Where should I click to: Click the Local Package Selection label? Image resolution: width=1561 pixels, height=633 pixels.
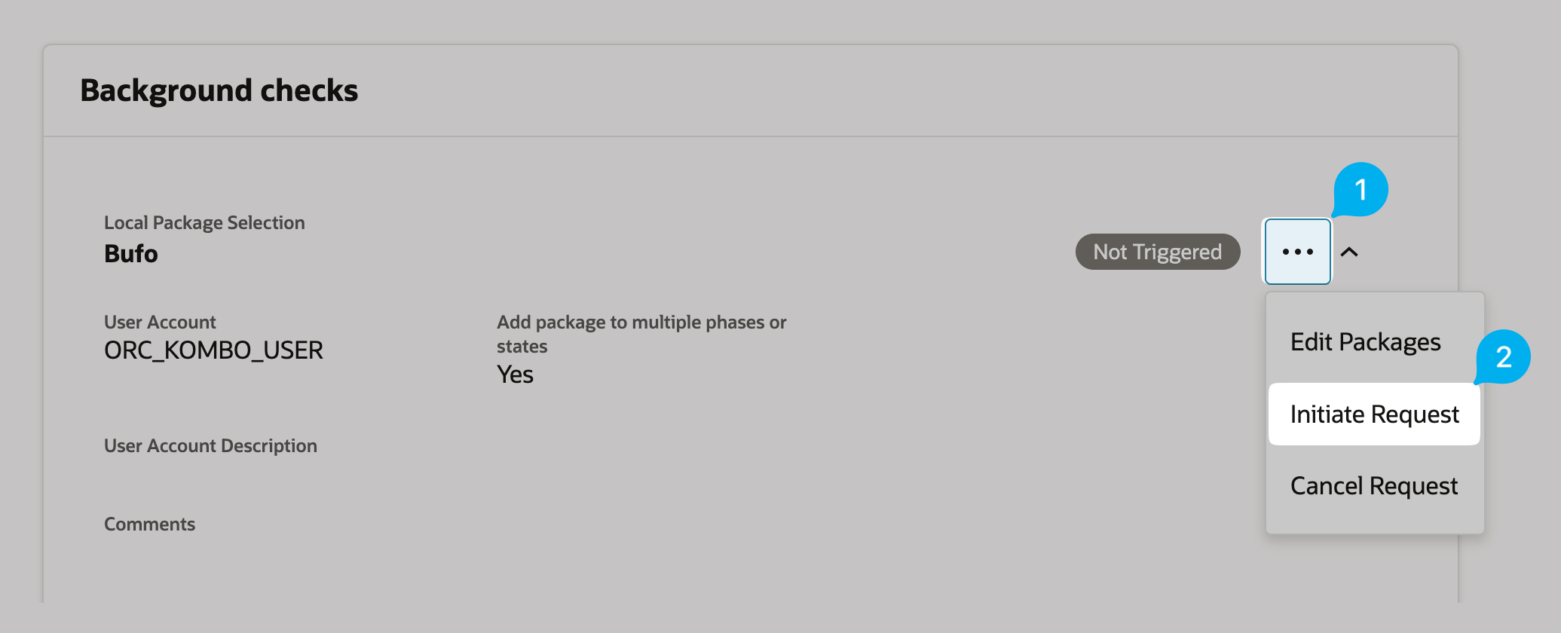point(204,223)
